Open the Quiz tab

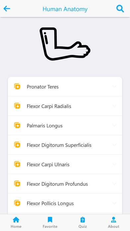pyautogui.click(x=83, y=222)
